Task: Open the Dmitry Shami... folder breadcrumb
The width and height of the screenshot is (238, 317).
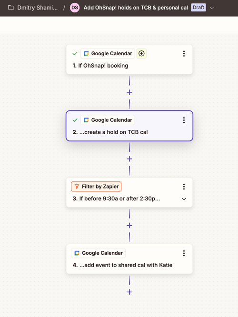Action: [38, 8]
